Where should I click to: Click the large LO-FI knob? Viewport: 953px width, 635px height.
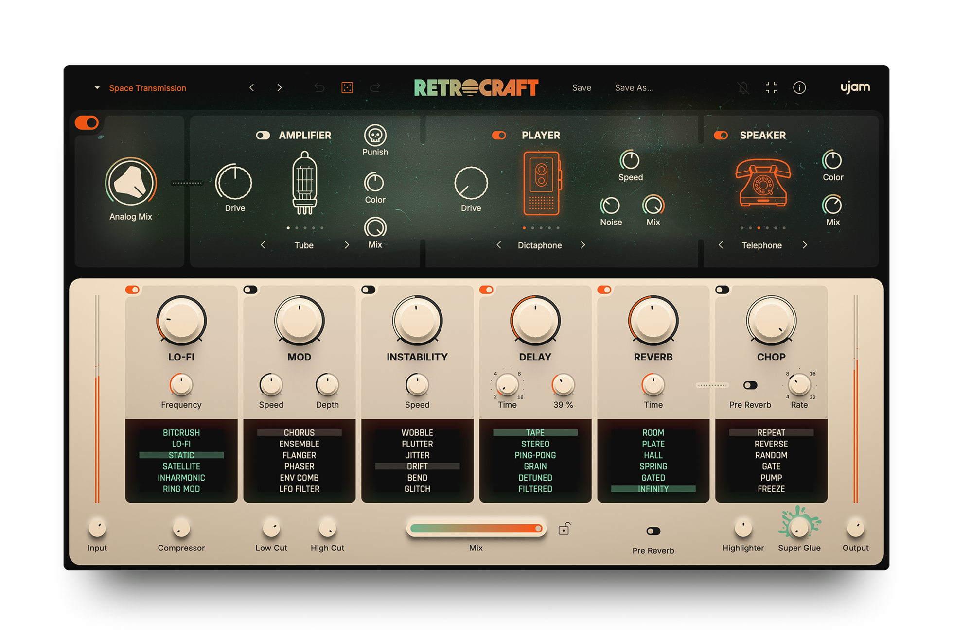click(x=181, y=321)
